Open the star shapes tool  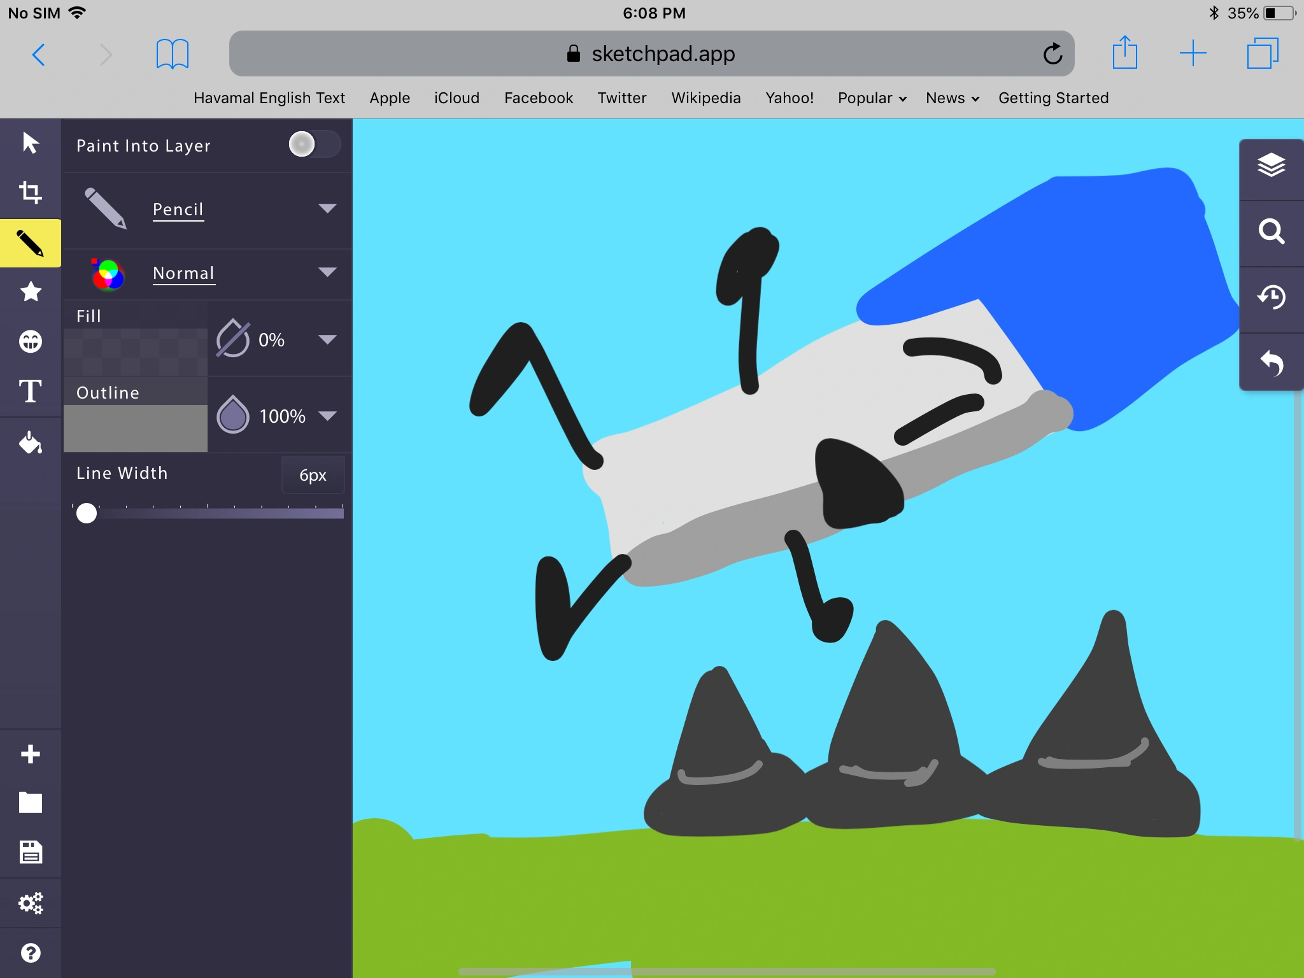pos(30,292)
